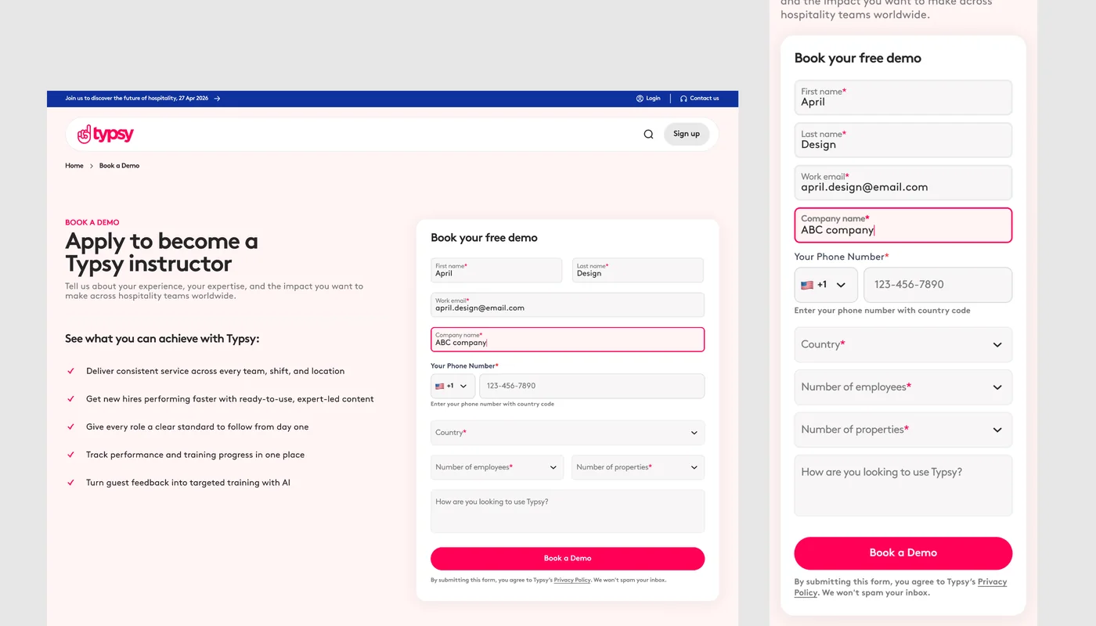Click 'Apply to become a Typsy instructor' heading

point(161,252)
